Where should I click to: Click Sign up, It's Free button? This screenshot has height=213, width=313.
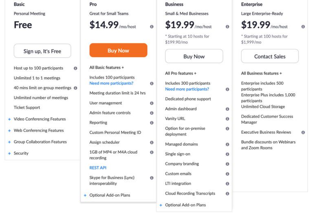coord(42,51)
